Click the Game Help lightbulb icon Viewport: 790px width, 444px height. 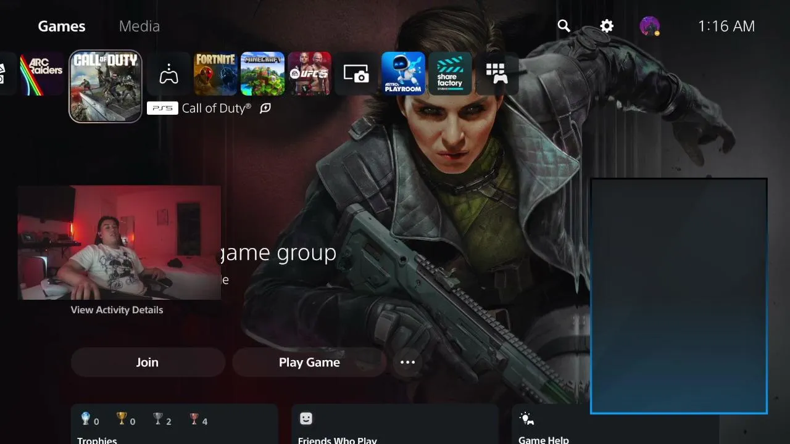click(526, 419)
